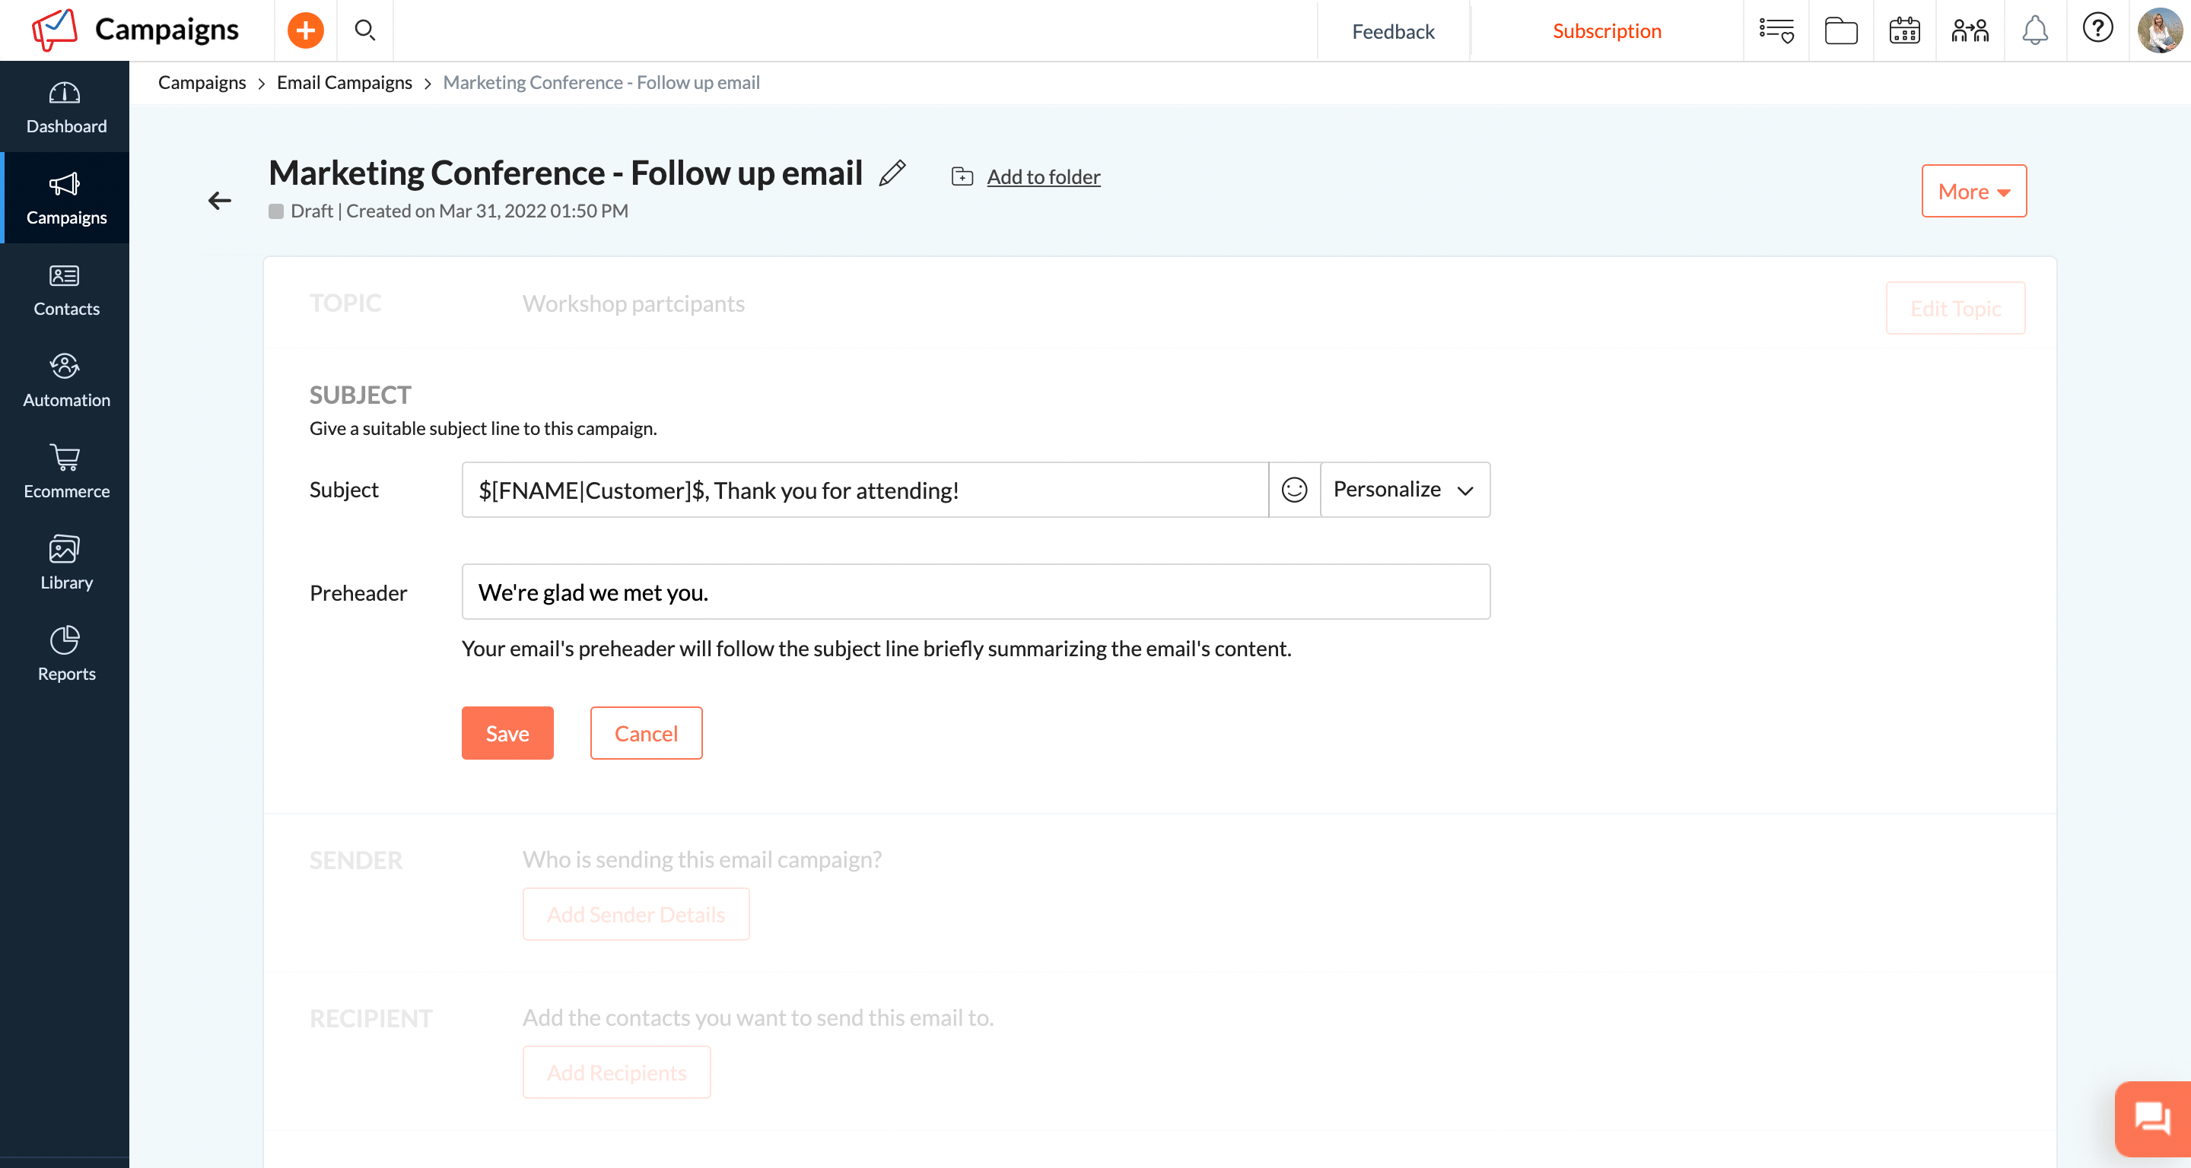Screen dimensions: 2191x1168
Task: Open the More dropdown button
Action: tap(1973, 192)
